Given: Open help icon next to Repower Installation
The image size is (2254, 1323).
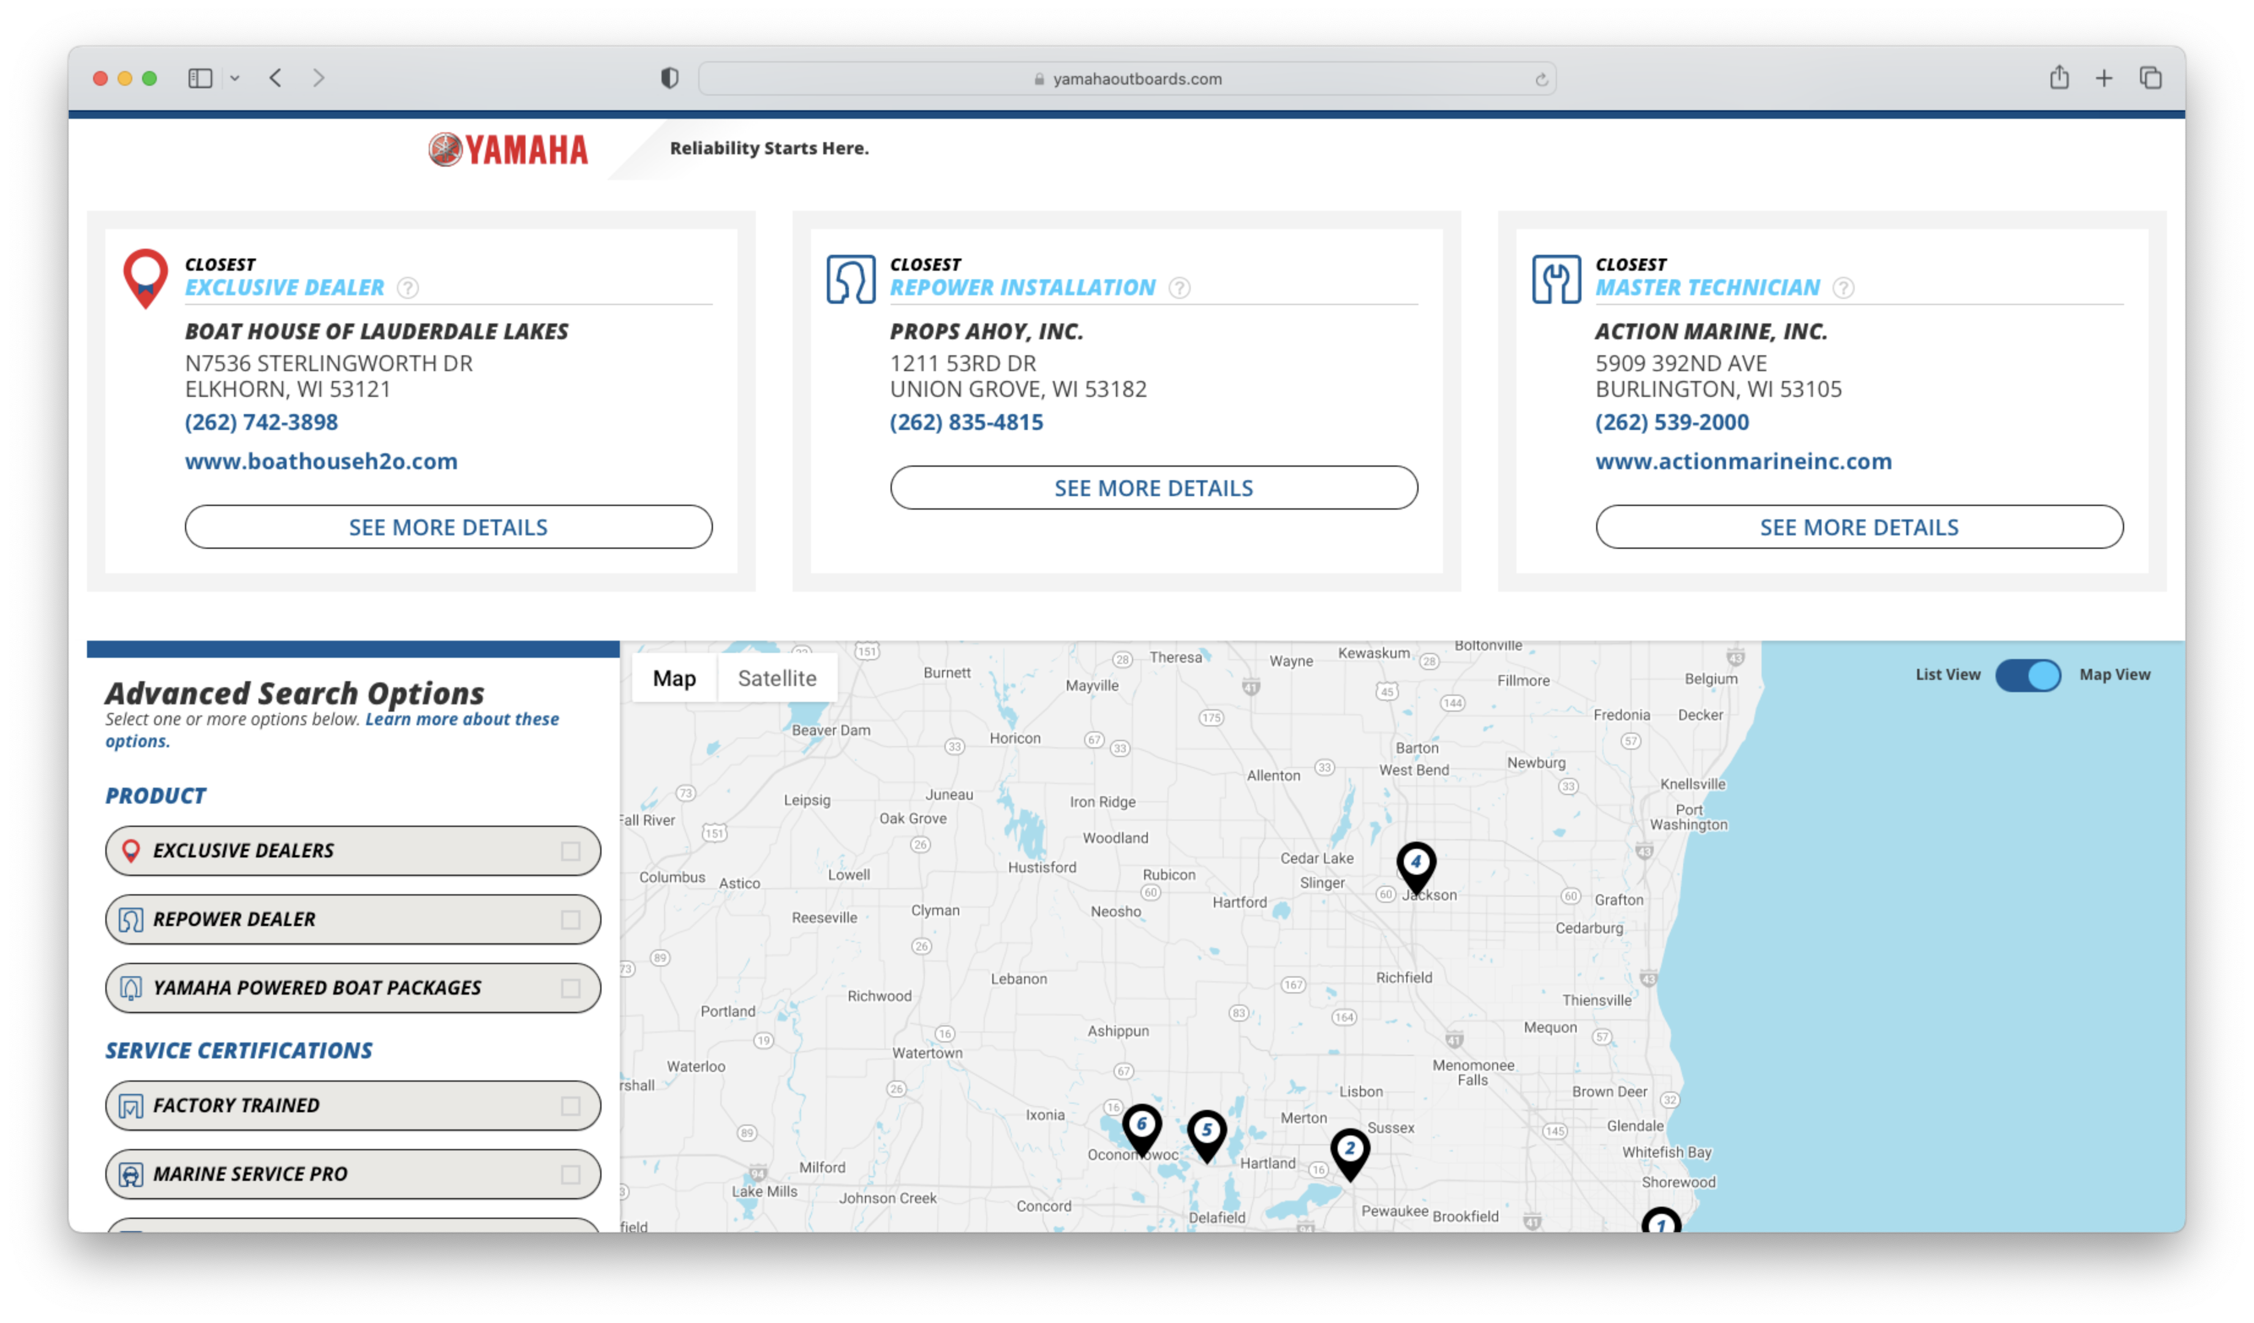Looking at the screenshot, I should tap(1180, 288).
